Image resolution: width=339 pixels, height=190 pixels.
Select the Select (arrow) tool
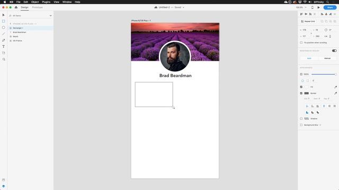pos(4,15)
